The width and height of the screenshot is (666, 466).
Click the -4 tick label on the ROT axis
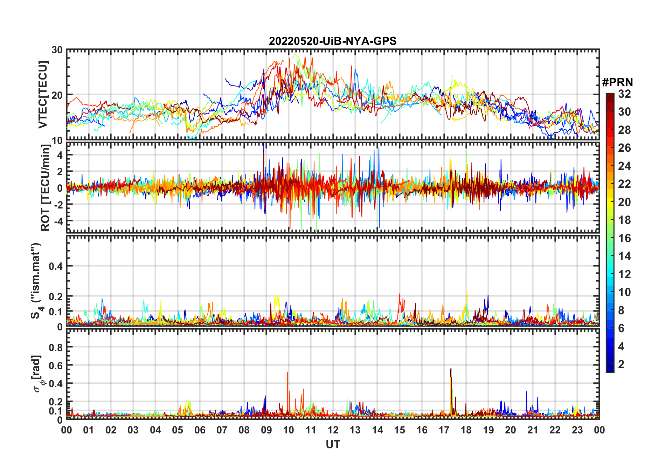tap(59, 221)
